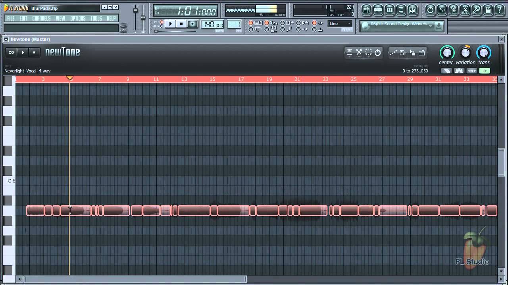Click the news download arrow button
The image size is (508, 285).
tap(439, 26)
